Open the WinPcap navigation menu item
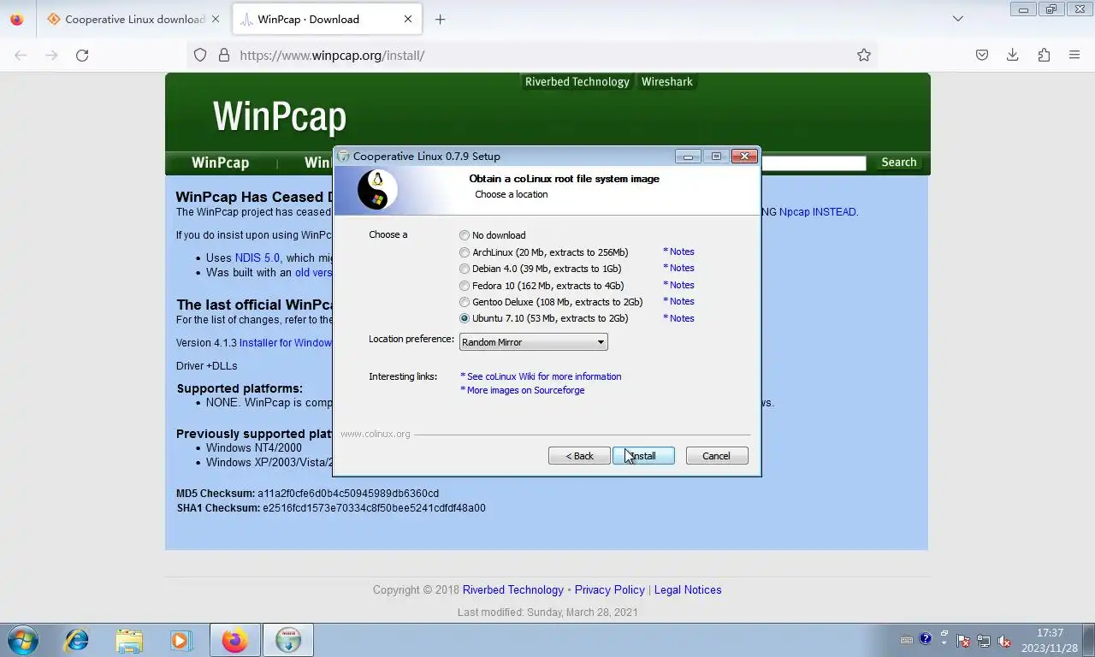This screenshot has height=657, width=1095. (x=220, y=163)
